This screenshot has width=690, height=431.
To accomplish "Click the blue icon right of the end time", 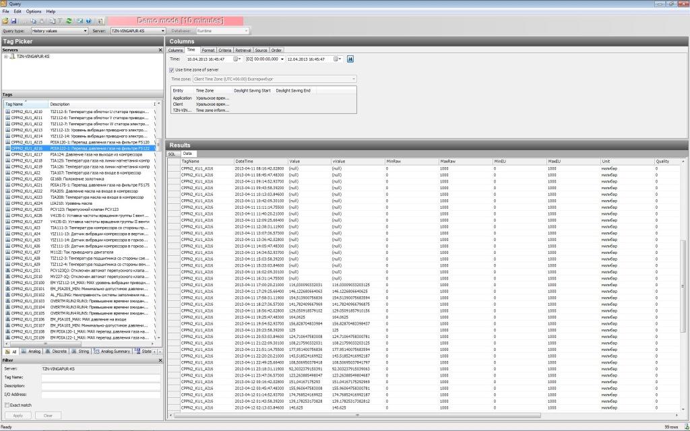I will 350,59.
